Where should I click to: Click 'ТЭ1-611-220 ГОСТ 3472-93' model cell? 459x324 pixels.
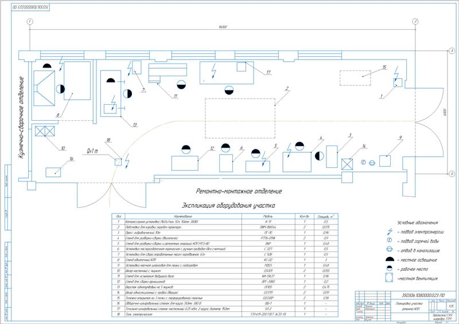point(268,314)
